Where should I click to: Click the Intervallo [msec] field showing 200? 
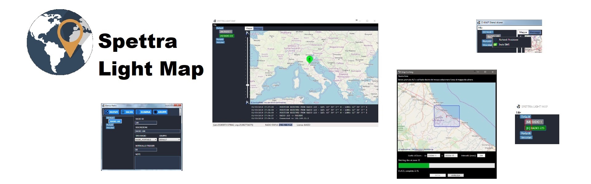481,155
